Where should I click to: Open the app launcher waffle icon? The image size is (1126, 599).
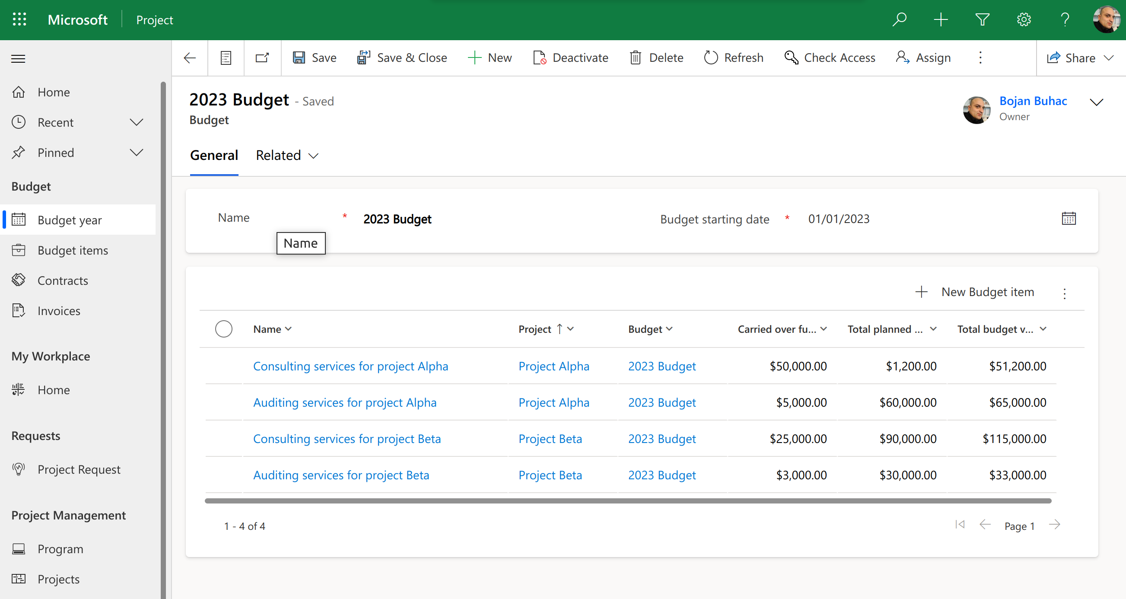coord(19,20)
